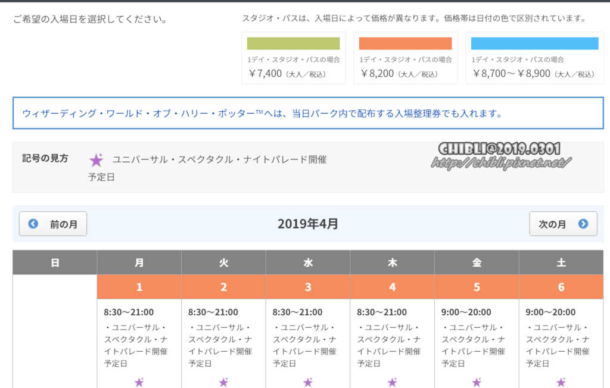Viewport: 610px width, 388px height.
Task: Click the purple star in the legend
Action: click(x=96, y=160)
